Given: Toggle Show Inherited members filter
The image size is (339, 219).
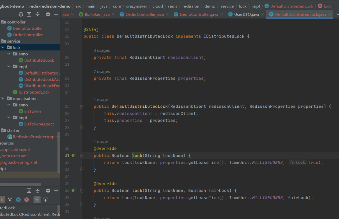Looking at the screenshot, I should pyautogui.click(x=10, y=200).
